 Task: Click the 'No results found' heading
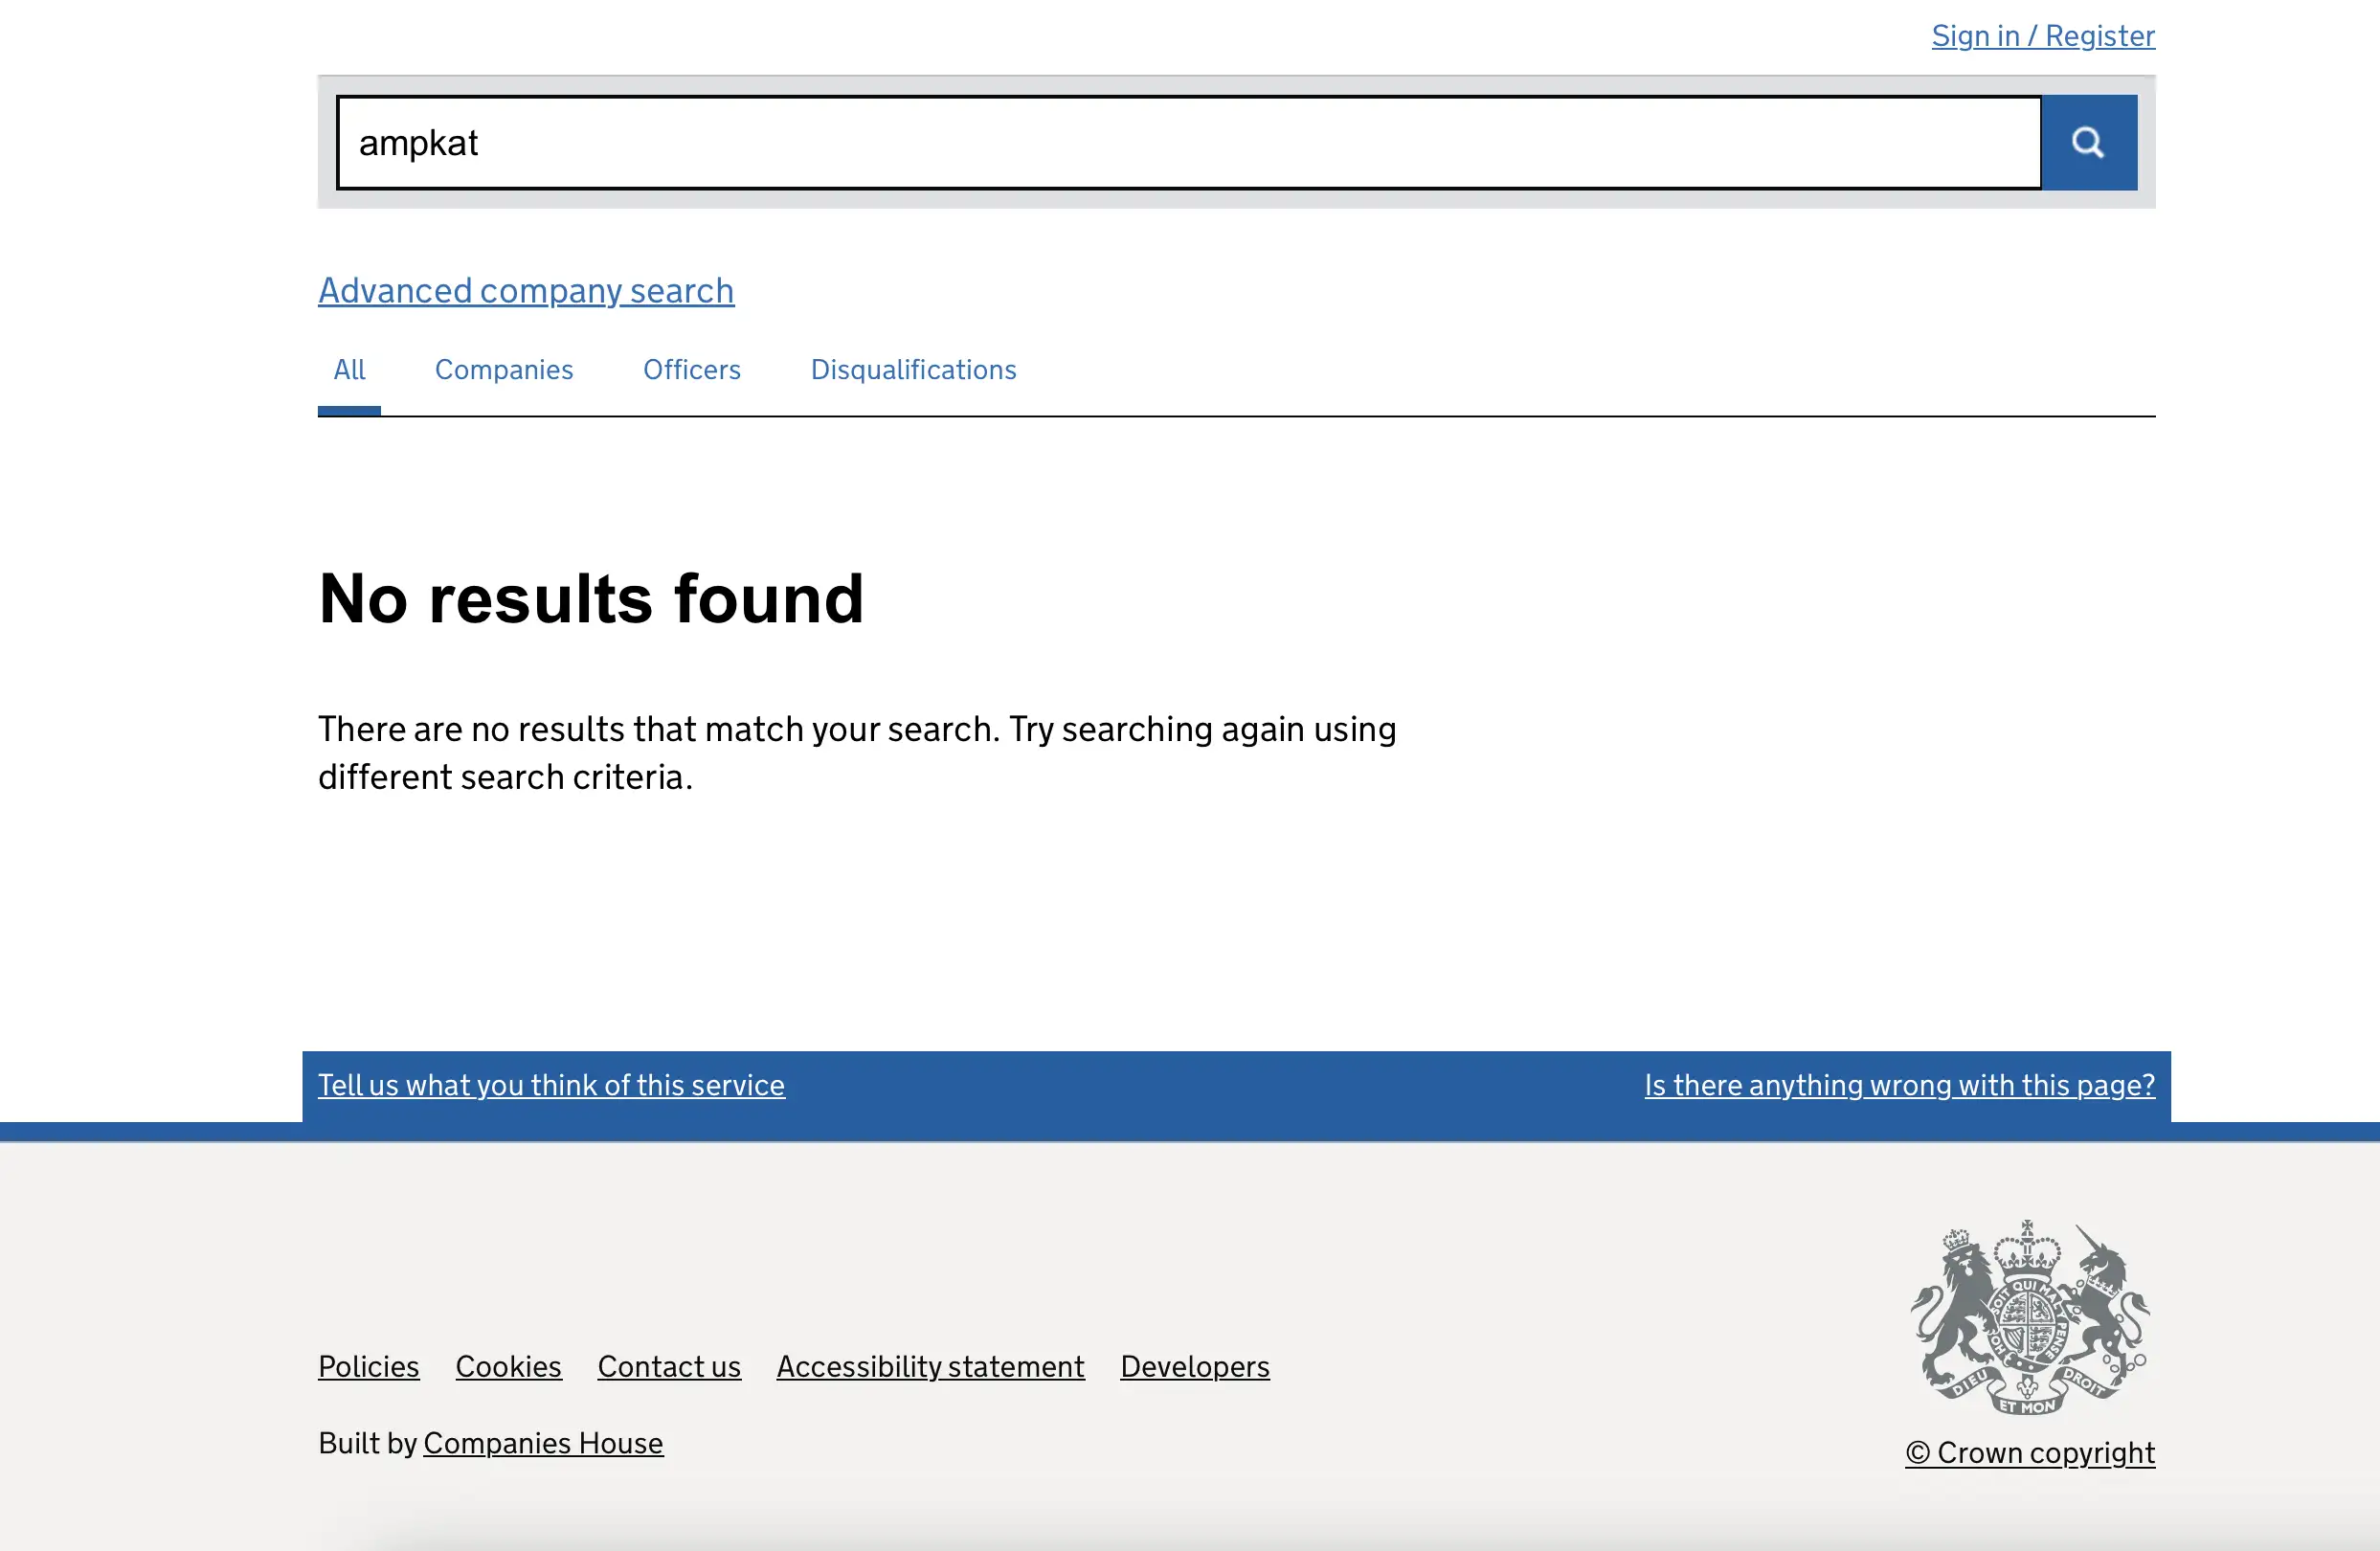coord(591,599)
